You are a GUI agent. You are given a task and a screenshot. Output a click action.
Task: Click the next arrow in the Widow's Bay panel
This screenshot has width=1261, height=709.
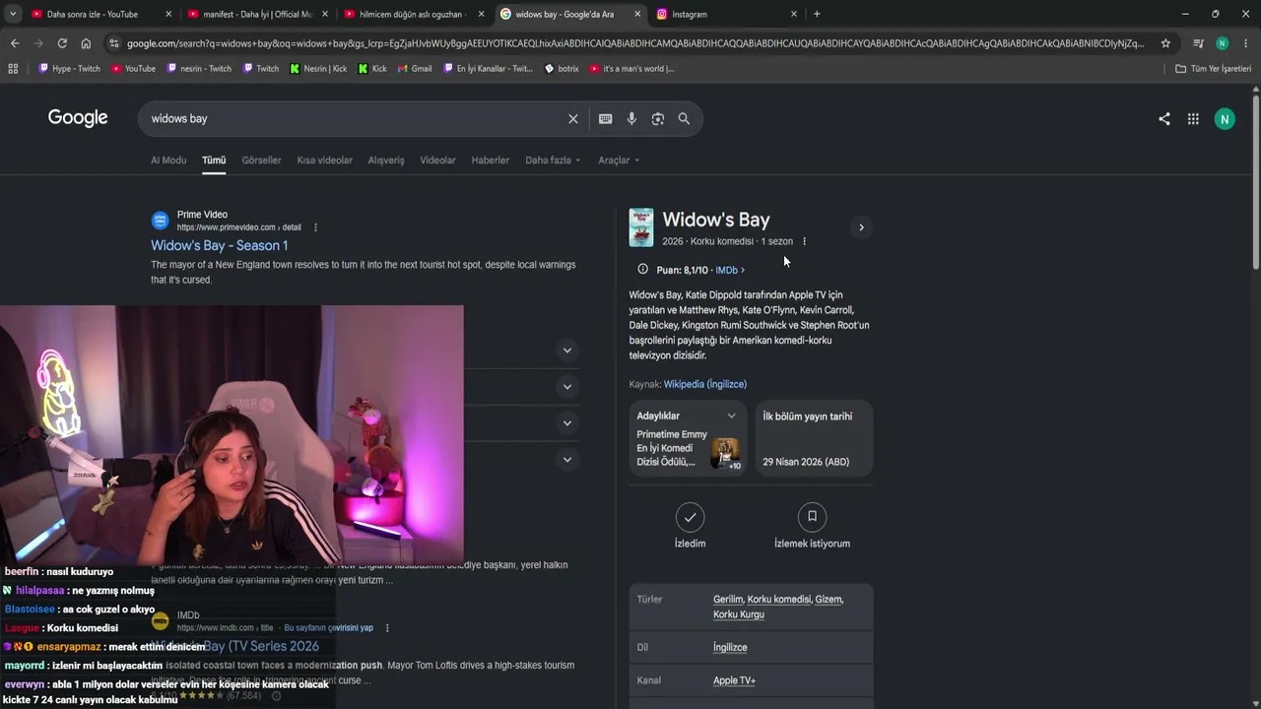point(861,227)
